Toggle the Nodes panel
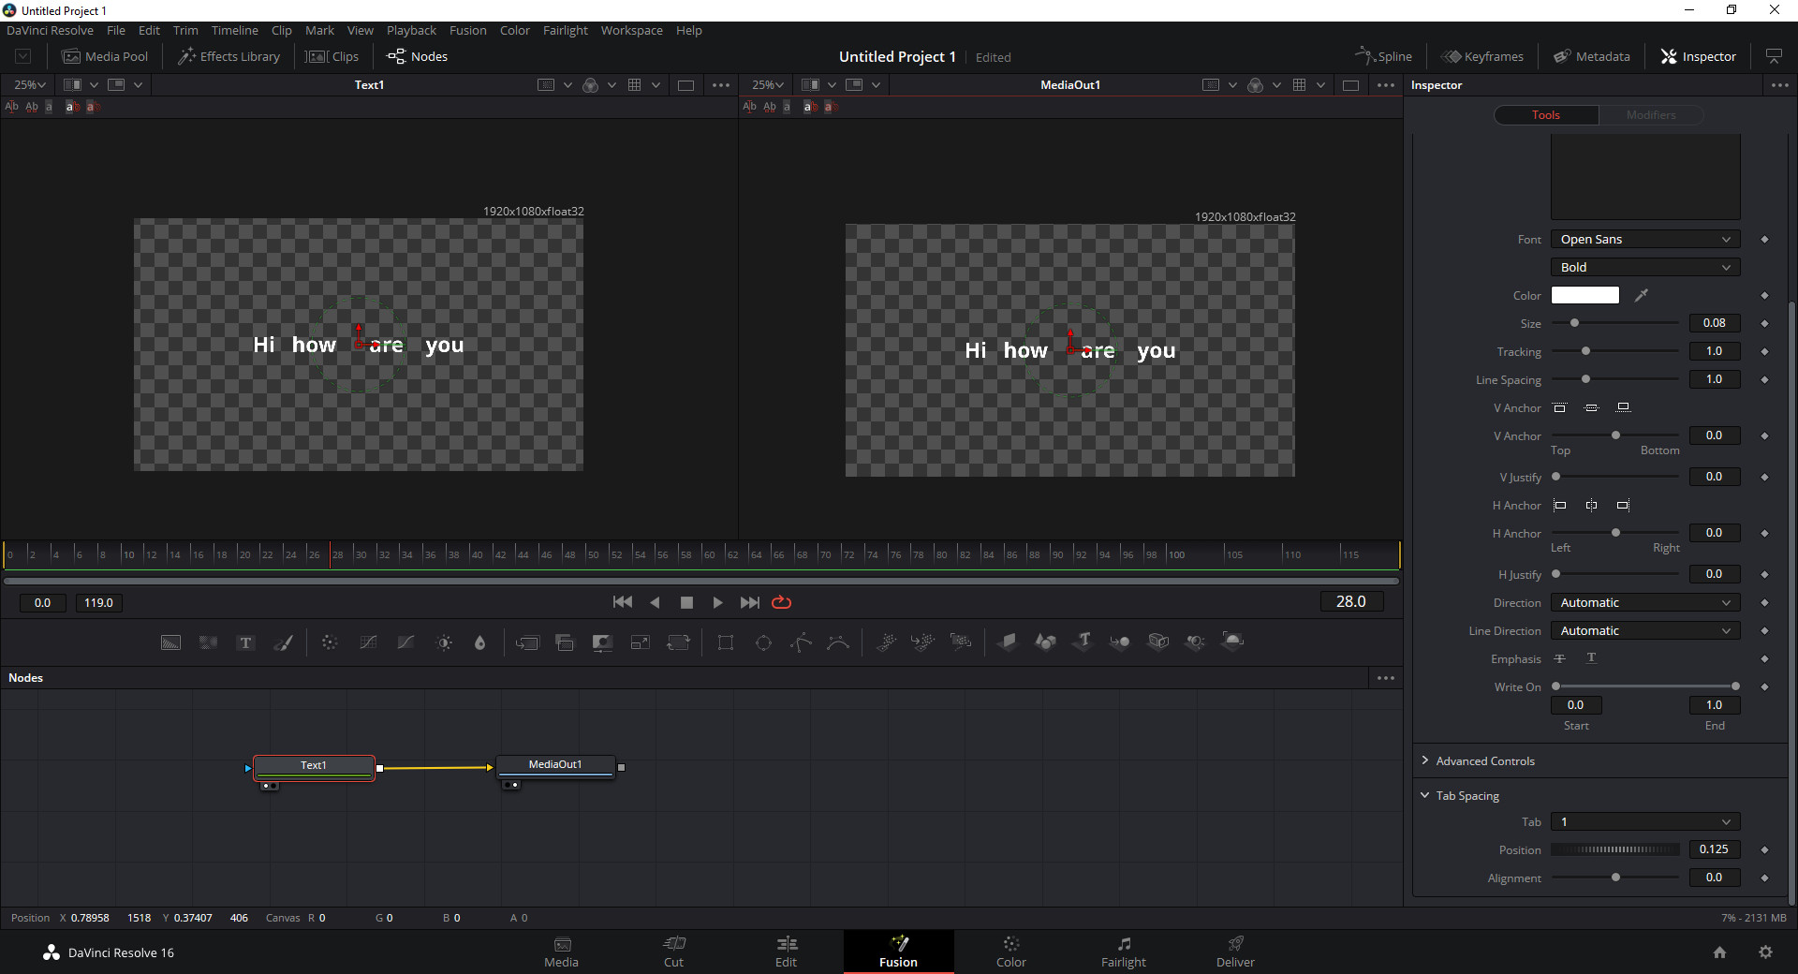The width and height of the screenshot is (1798, 974). (x=418, y=56)
